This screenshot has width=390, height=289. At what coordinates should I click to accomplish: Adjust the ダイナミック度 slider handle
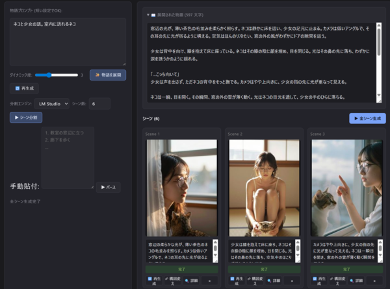(49, 75)
